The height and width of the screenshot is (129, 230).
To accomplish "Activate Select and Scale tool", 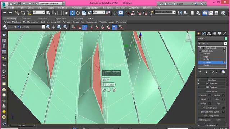I will [x=84, y=13].
